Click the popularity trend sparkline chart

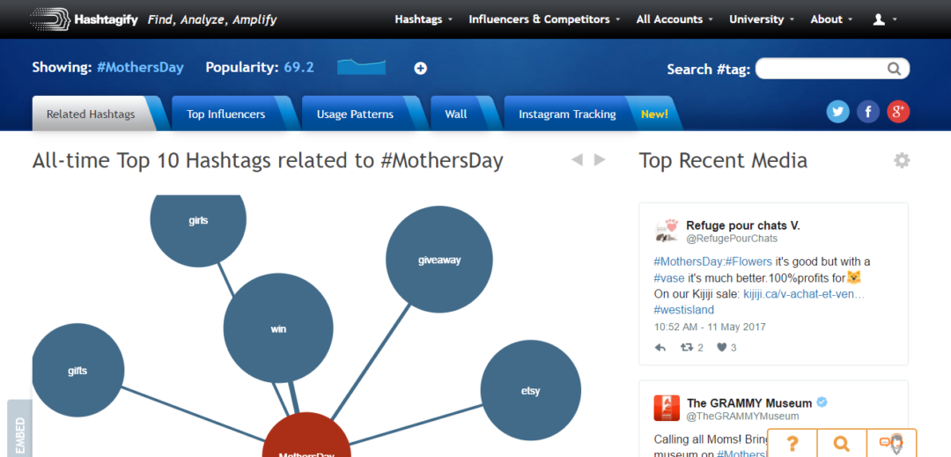pyautogui.click(x=362, y=67)
